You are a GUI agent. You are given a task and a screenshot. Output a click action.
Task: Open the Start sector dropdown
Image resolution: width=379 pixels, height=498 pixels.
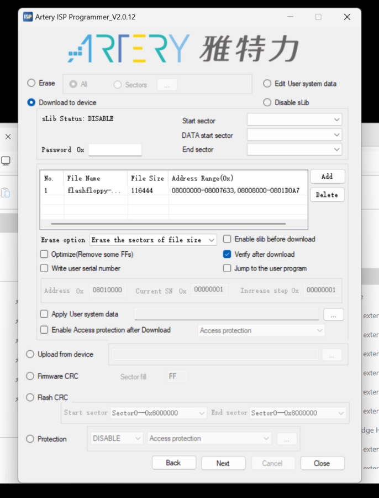tap(294, 120)
